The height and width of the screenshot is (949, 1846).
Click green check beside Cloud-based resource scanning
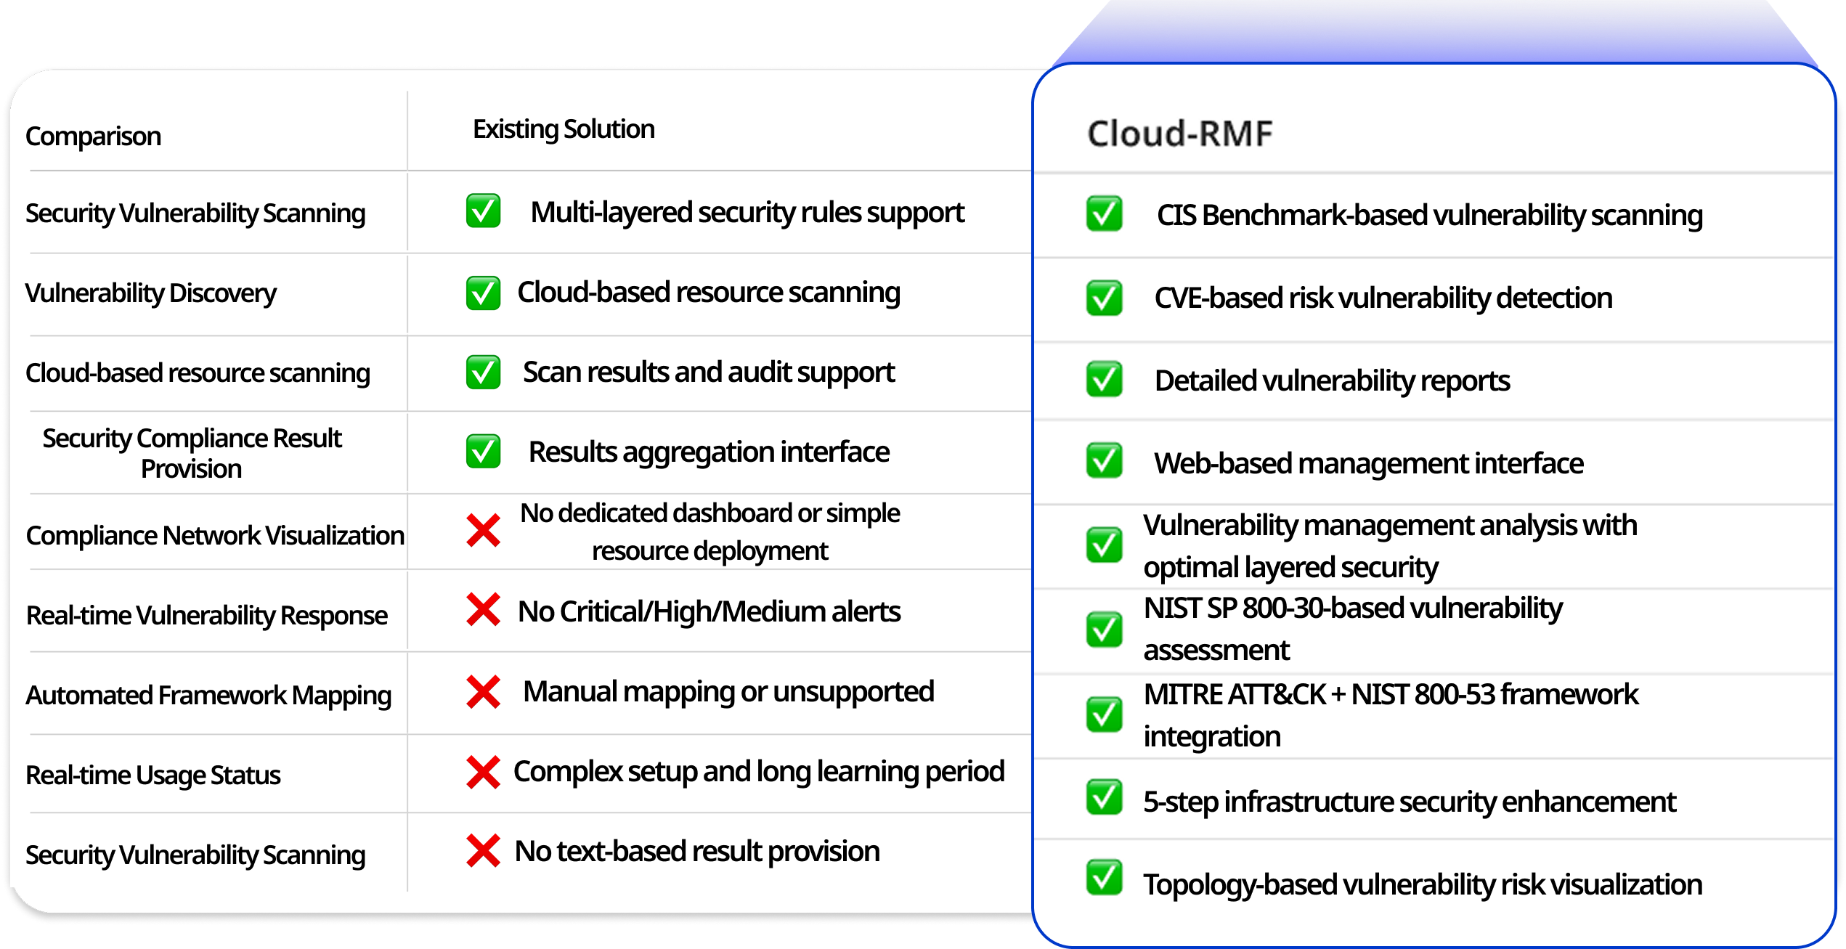483,293
